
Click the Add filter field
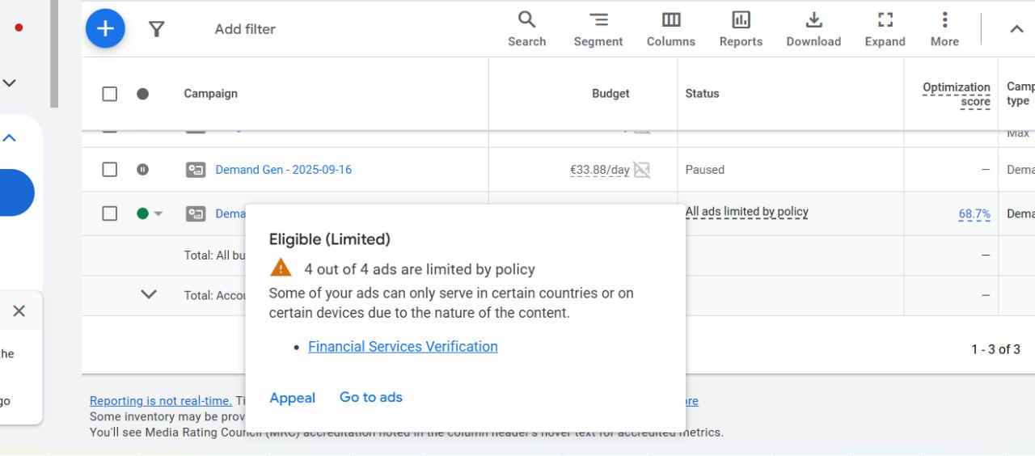[245, 29]
